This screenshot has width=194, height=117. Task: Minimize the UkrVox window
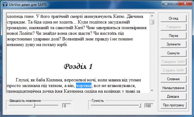(166, 4)
